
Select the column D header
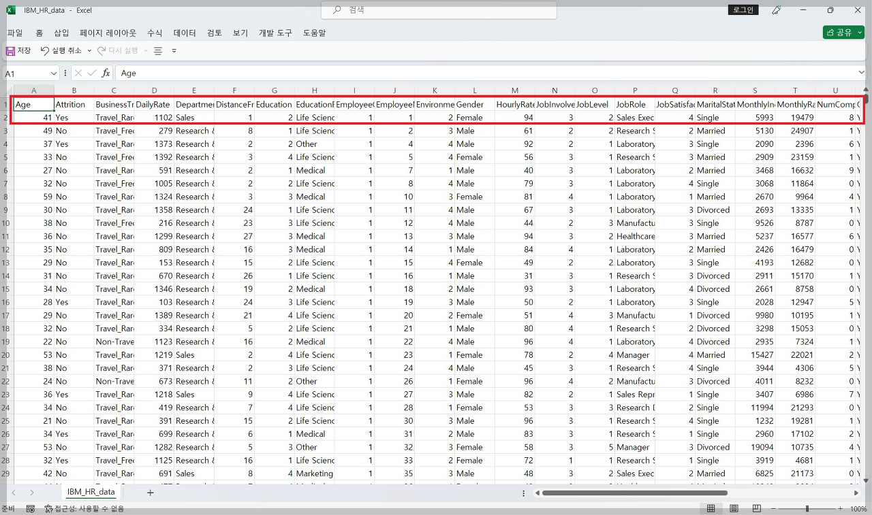(154, 90)
